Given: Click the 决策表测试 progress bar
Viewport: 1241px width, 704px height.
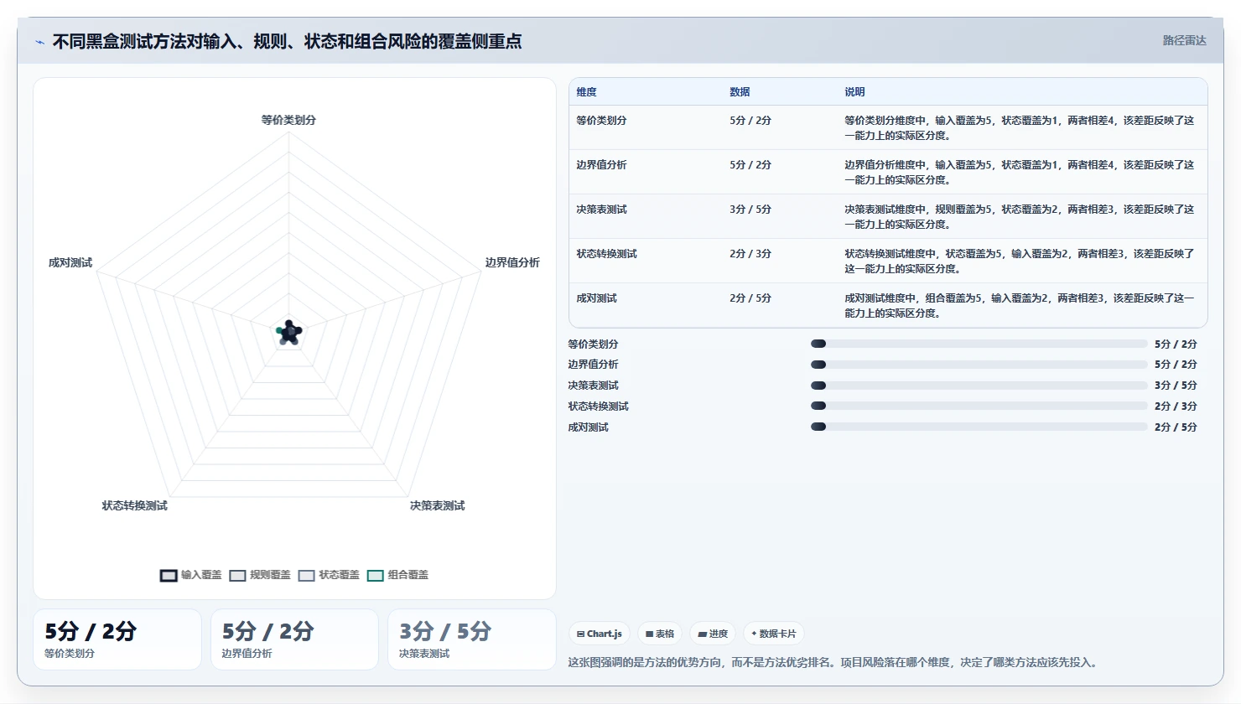Looking at the screenshot, I should tap(979, 386).
